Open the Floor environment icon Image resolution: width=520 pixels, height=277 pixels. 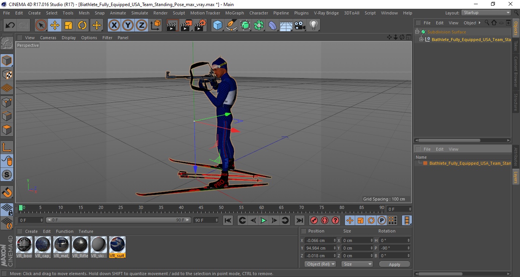pyautogui.click(x=286, y=25)
